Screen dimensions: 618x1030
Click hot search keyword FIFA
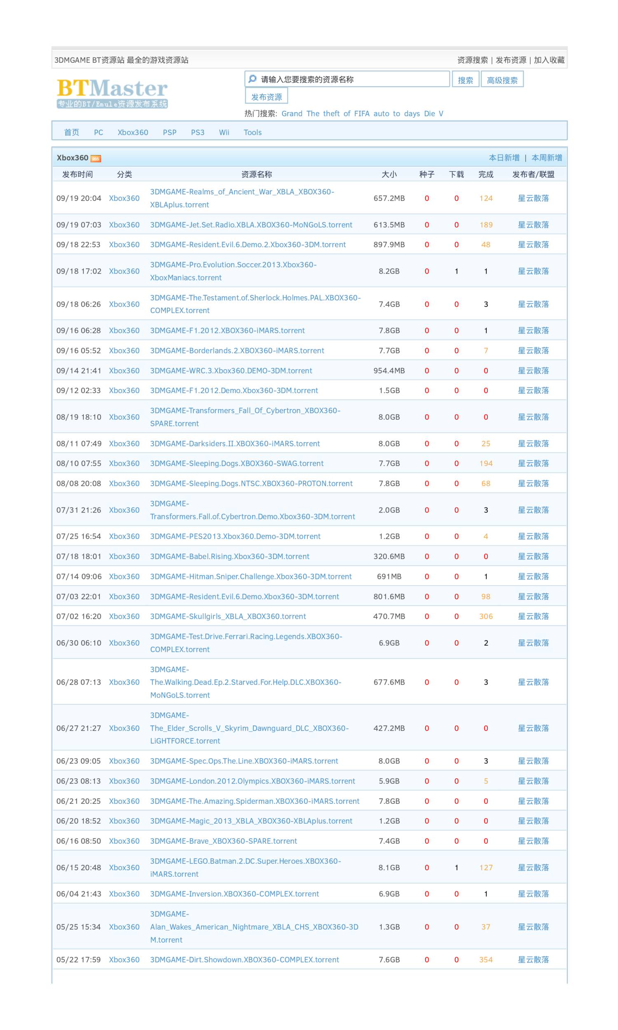(361, 114)
